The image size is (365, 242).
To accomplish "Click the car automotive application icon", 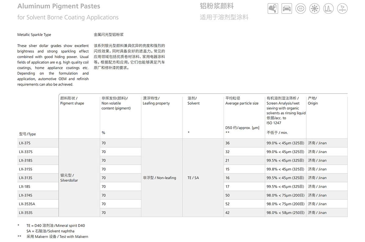I will pos(287,9).
